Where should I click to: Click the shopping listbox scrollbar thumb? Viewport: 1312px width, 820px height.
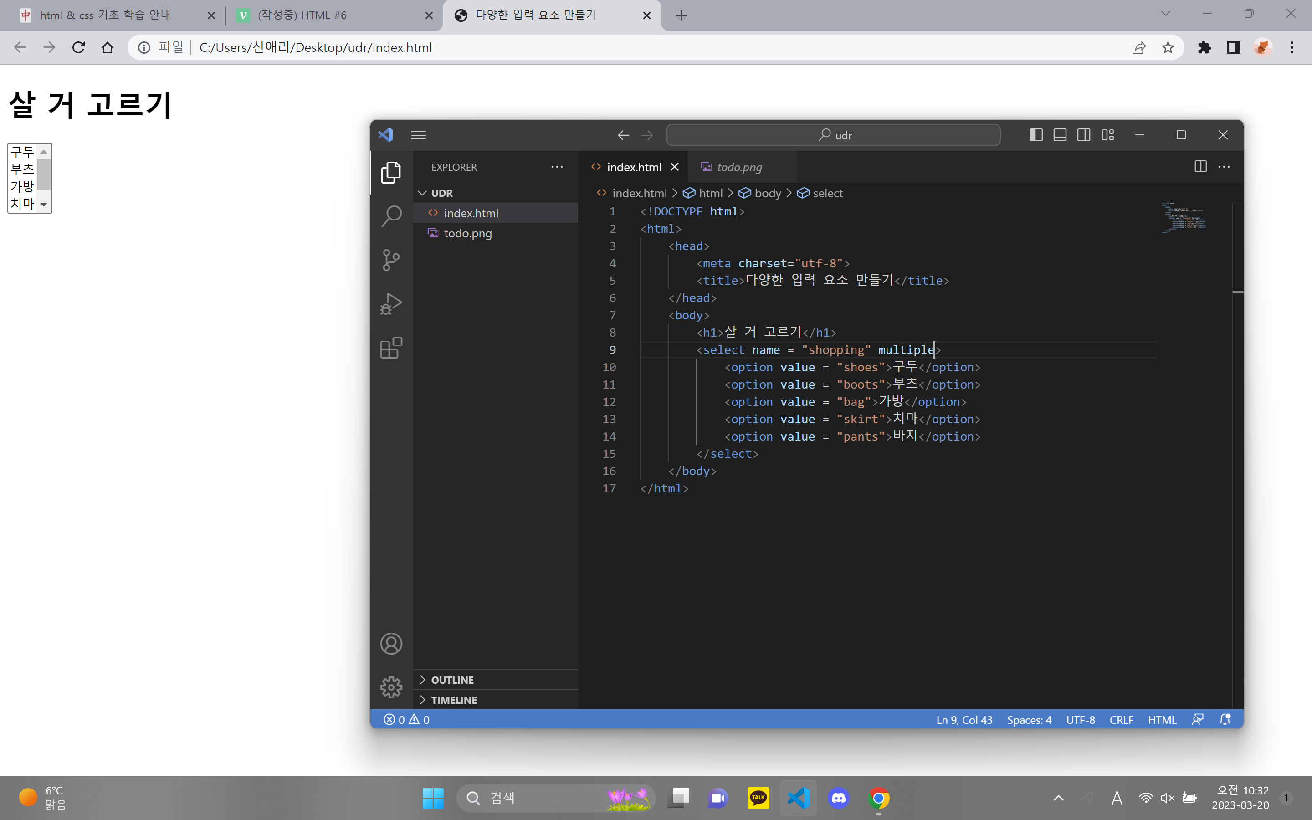click(x=44, y=174)
